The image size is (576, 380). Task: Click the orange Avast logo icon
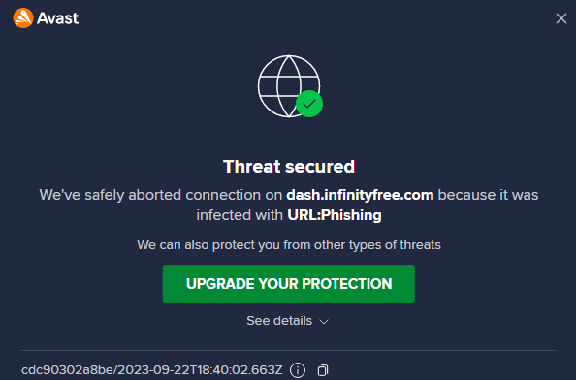23,18
